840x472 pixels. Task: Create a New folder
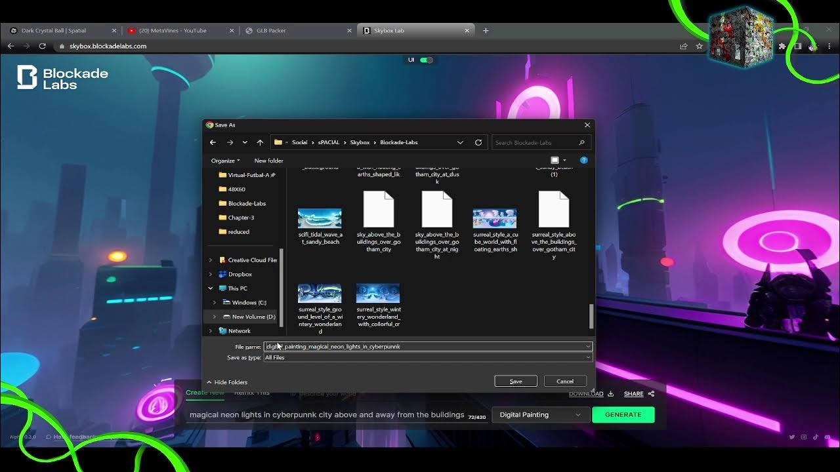(x=268, y=161)
